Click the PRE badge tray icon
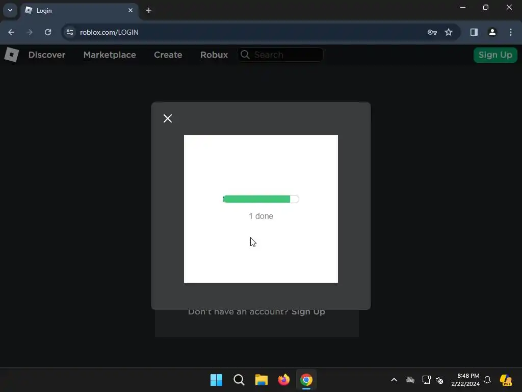Image resolution: width=522 pixels, height=392 pixels. [506, 380]
